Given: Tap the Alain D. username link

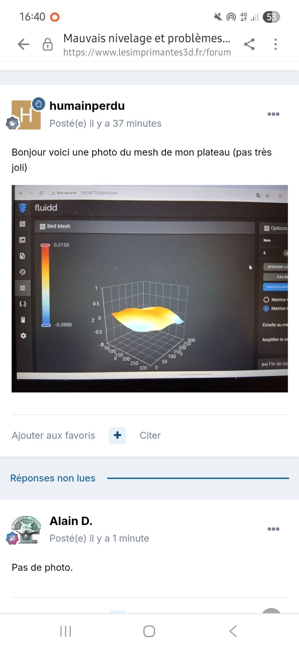Looking at the screenshot, I should [71, 521].
